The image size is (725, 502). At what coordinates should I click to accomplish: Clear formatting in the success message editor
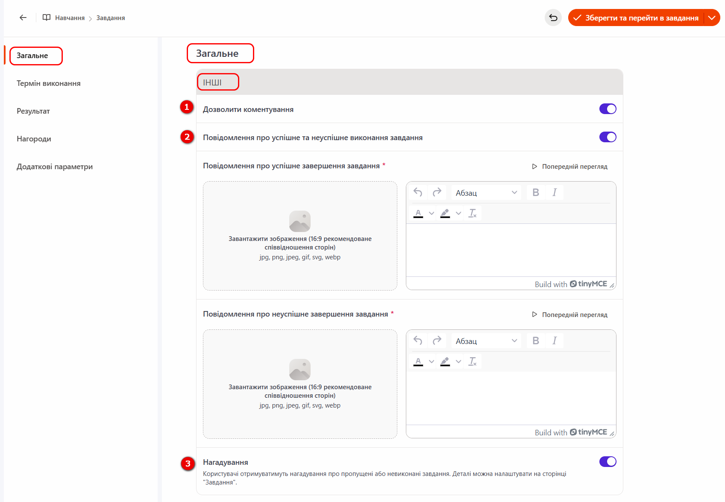pyautogui.click(x=472, y=213)
